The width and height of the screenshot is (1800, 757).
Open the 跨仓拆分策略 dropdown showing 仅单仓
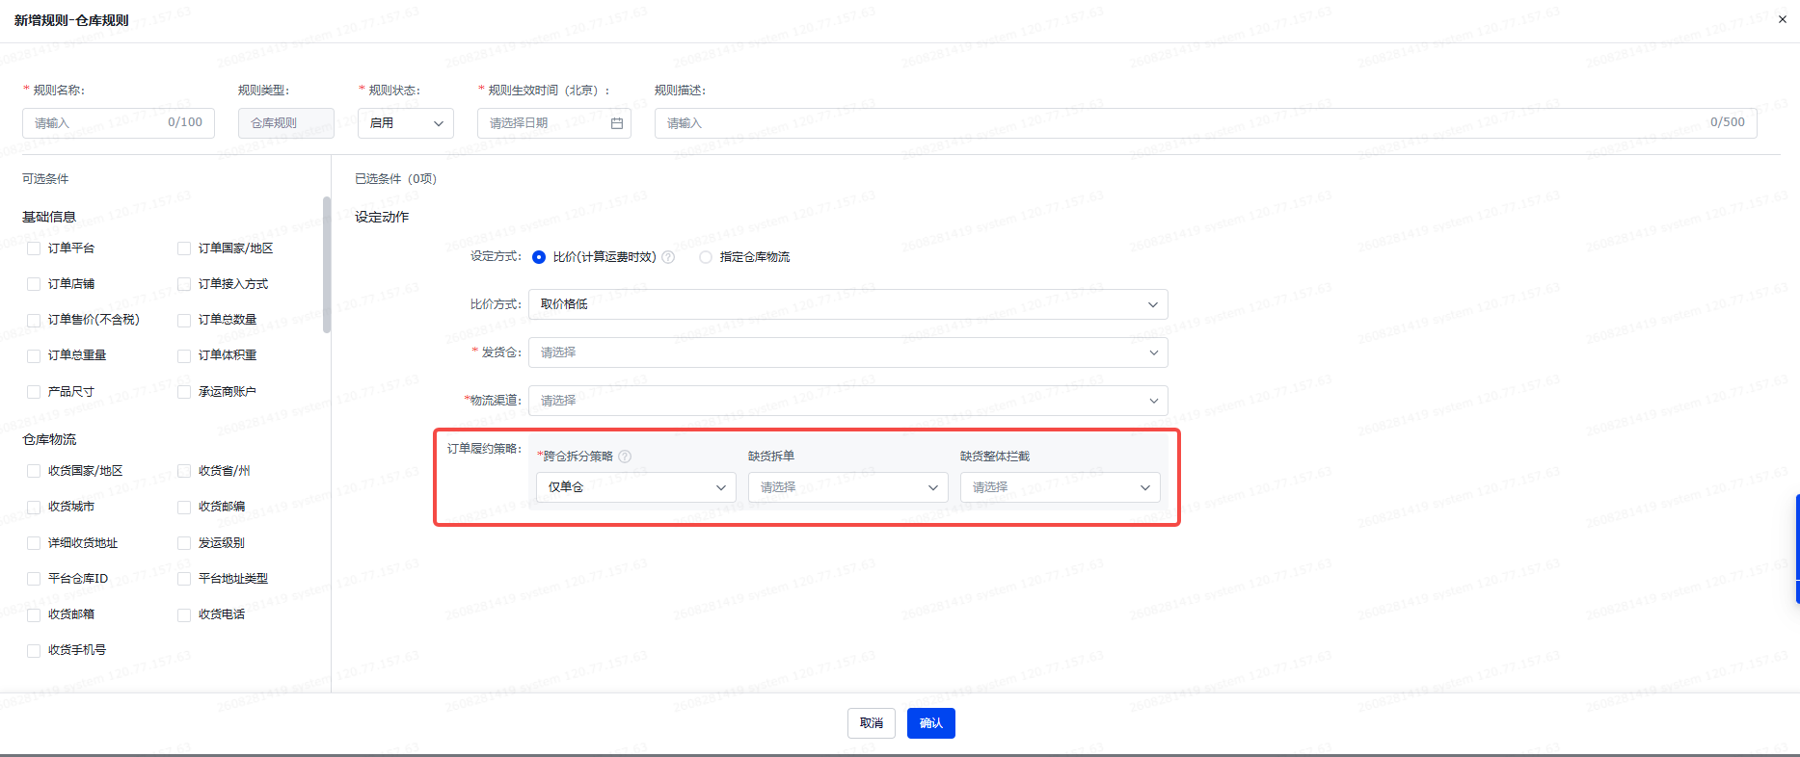[636, 487]
